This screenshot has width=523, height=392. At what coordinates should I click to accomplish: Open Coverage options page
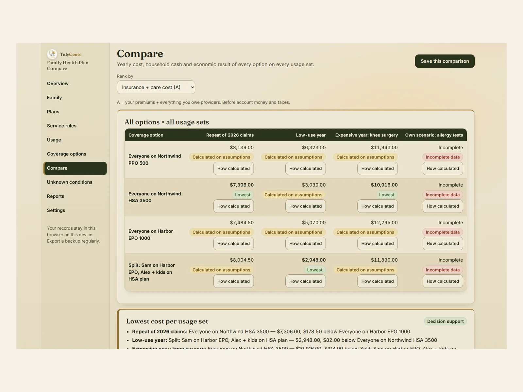click(75, 154)
